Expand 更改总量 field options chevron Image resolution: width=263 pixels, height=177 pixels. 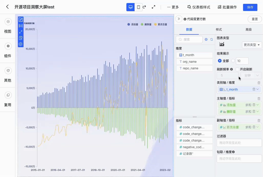pos(258,127)
